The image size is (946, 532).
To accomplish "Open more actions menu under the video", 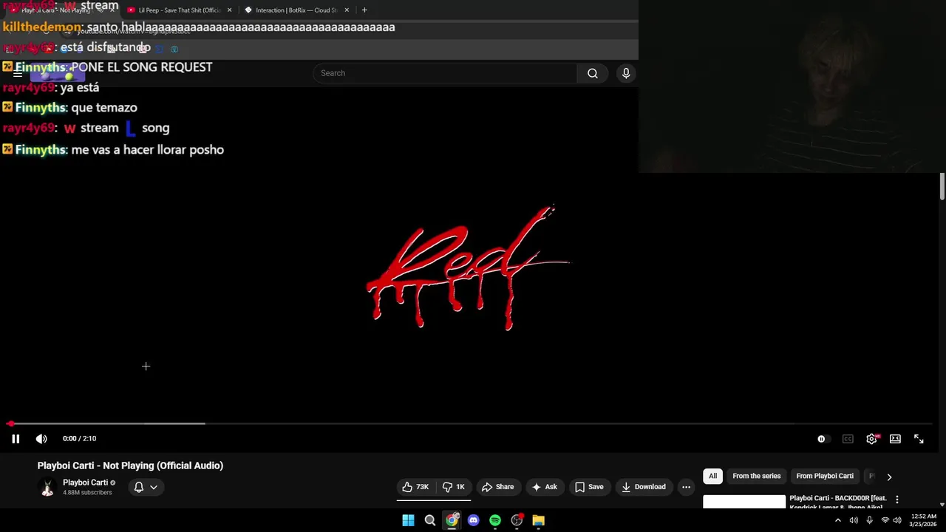I will (x=686, y=487).
